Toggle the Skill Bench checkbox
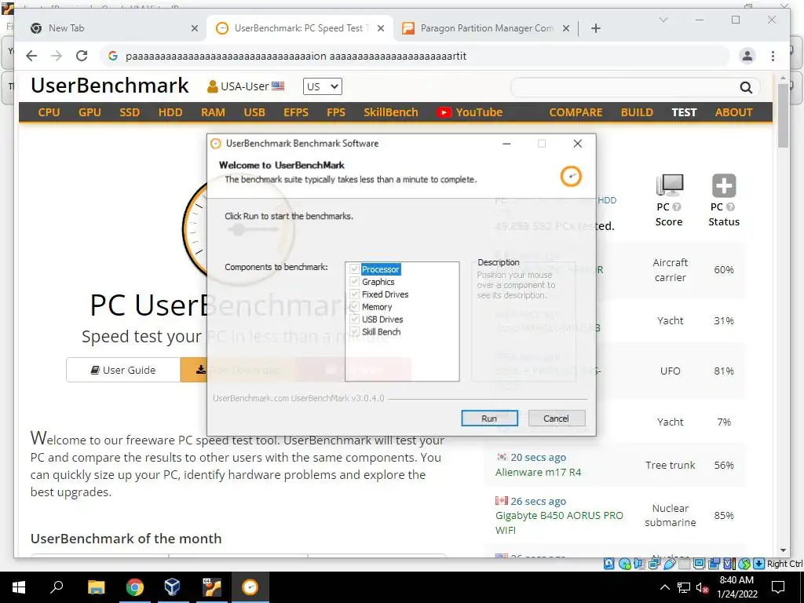The image size is (804, 603). [354, 332]
